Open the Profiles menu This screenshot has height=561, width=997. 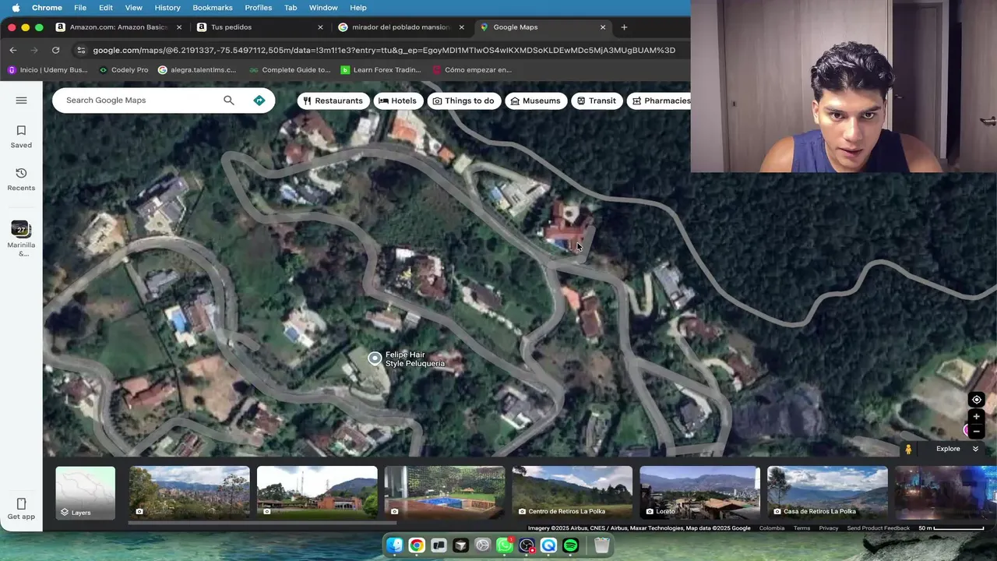[x=258, y=8]
